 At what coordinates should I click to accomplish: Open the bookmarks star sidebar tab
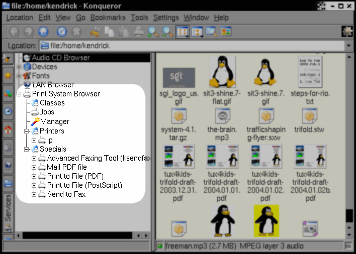(x=8, y=75)
